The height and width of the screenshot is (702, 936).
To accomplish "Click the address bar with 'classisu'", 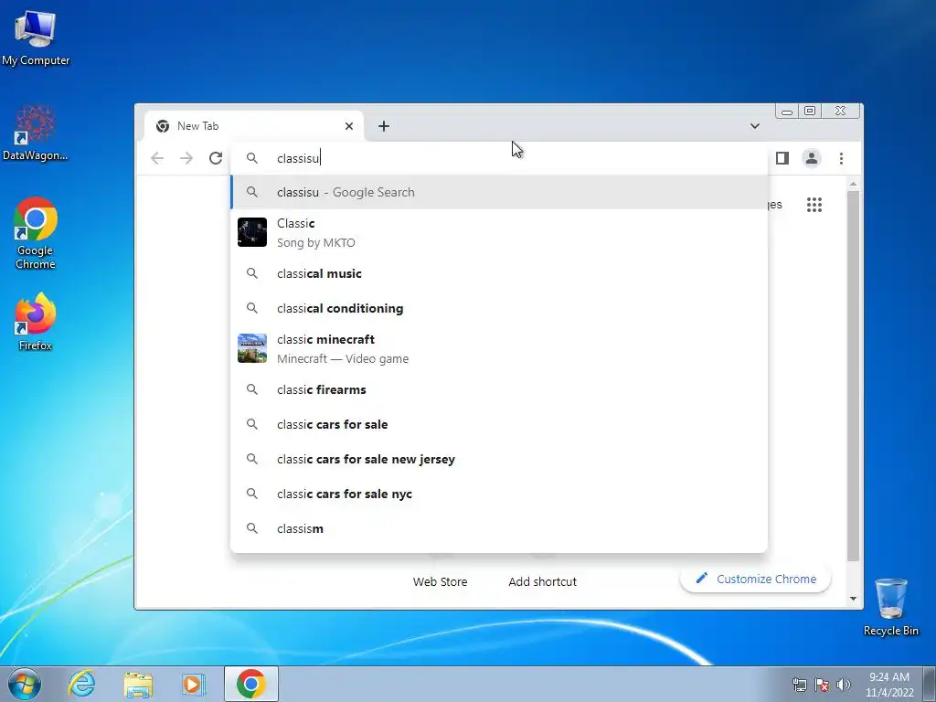I will (498, 158).
